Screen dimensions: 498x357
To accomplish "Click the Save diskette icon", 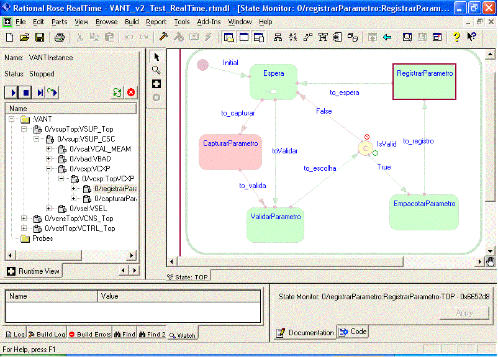I will tap(39, 37).
